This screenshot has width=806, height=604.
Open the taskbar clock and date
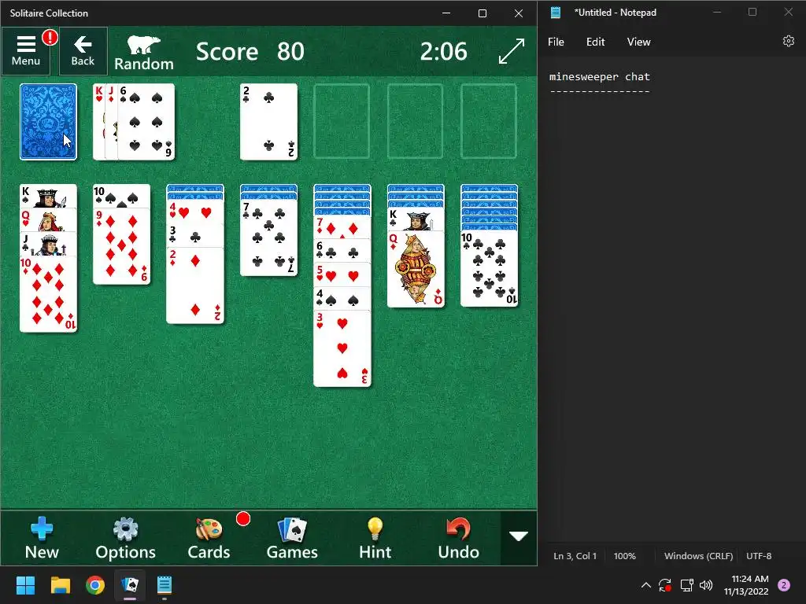[x=746, y=585]
